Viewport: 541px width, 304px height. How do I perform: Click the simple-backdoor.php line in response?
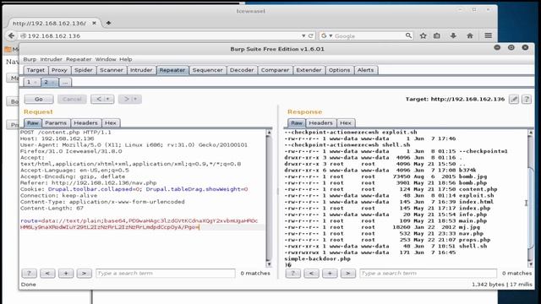tap(318, 259)
